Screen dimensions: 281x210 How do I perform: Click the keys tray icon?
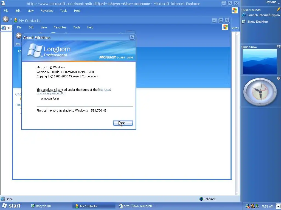coord(252,206)
